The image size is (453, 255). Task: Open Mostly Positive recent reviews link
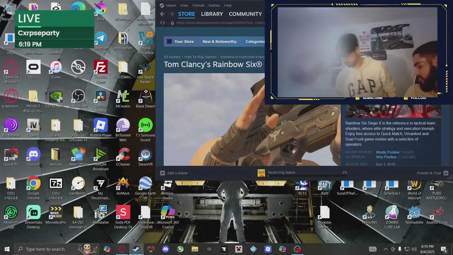[388, 152]
